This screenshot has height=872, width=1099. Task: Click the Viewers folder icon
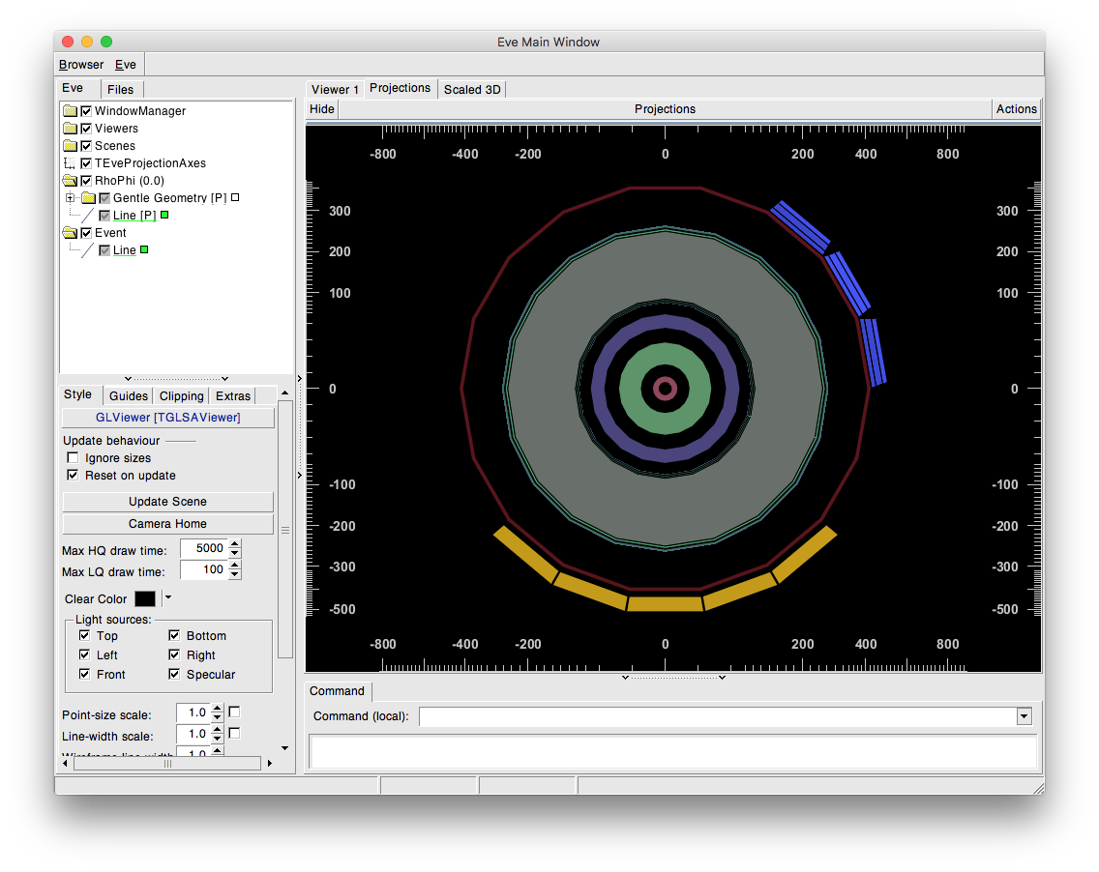point(70,128)
